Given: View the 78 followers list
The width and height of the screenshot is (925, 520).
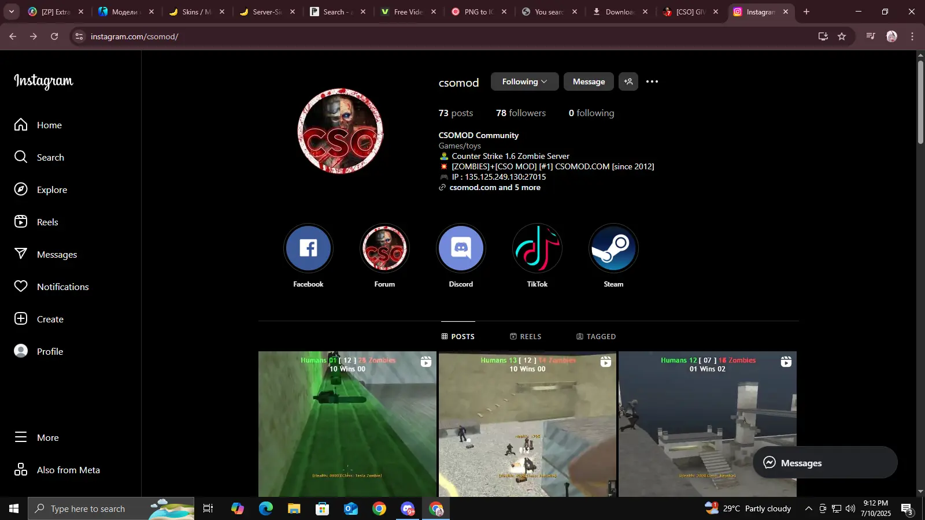Looking at the screenshot, I should tap(521, 113).
